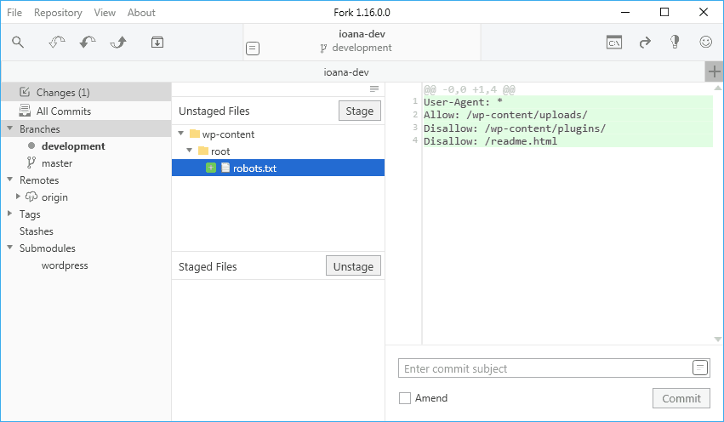The image size is (724, 422).
Task: Click the Pull toolbar icon
Action: pyautogui.click(x=88, y=43)
